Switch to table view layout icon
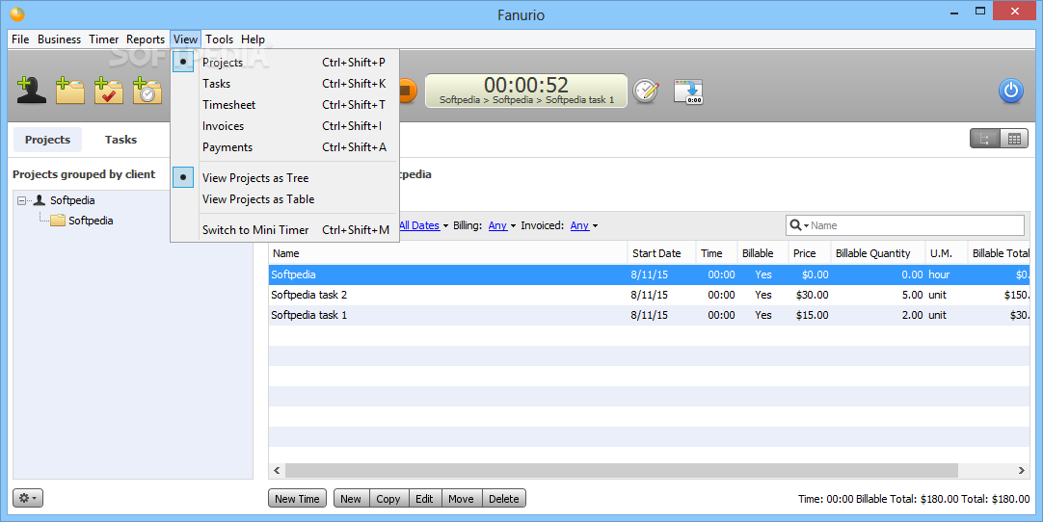Image resolution: width=1043 pixels, height=522 pixels. (x=1014, y=139)
